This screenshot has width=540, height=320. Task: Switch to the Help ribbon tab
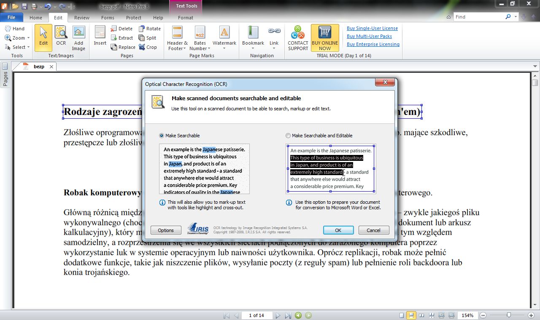158,18
